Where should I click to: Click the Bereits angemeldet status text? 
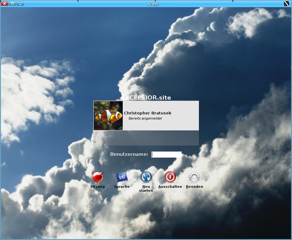(x=145, y=118)
